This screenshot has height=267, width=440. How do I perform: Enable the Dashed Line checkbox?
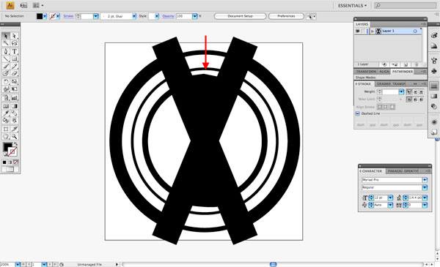pyautogui.click(x=358, y=113)
